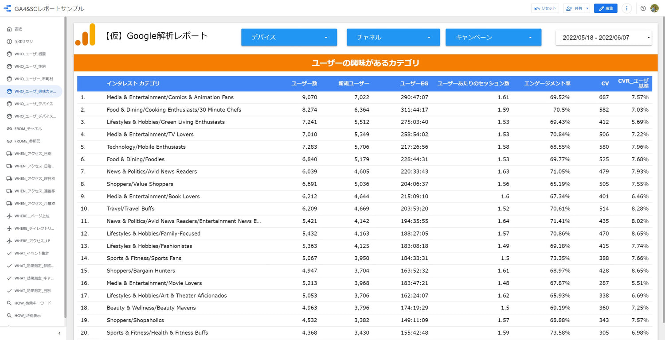Viewport: 665px width, 340px height.
Task: Open the date range picker
Action: click(604, 38)
